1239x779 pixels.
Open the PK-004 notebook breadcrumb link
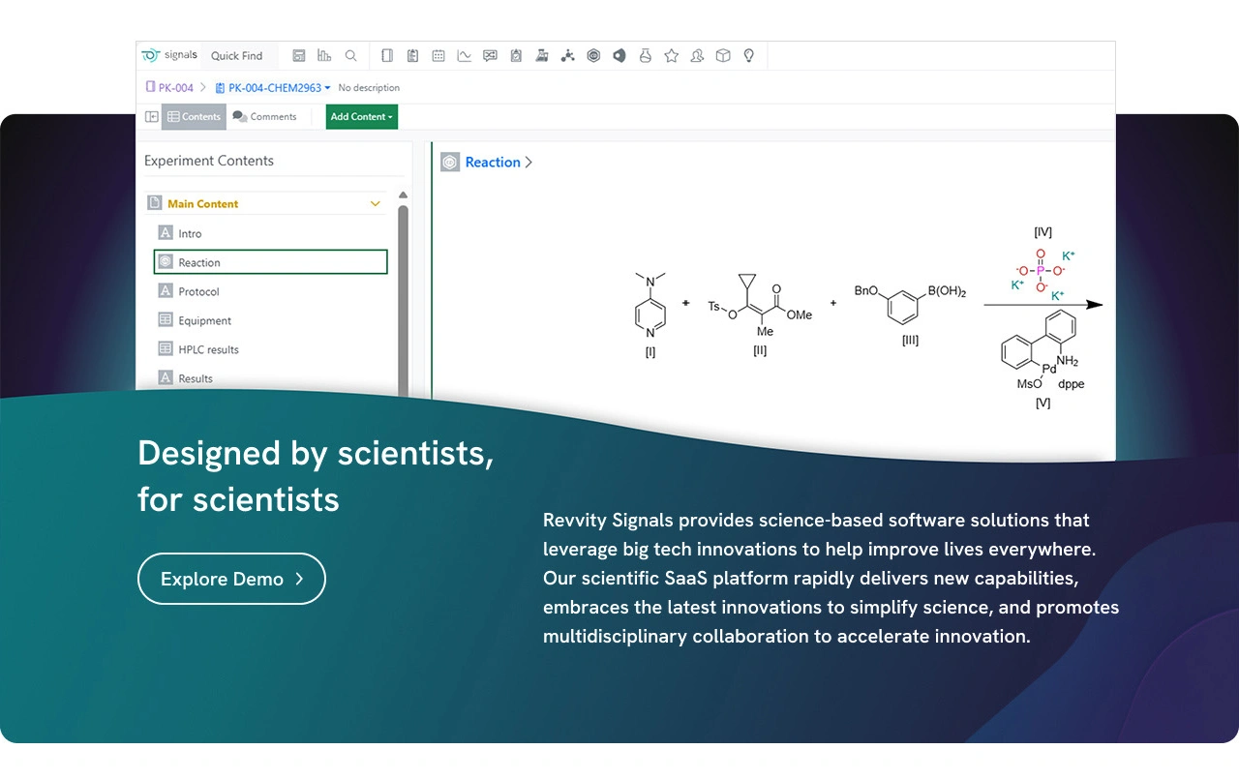(x=175, y=88)
